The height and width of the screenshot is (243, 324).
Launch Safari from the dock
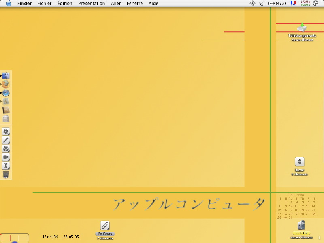pyautogui.click(x=6, y=93)
